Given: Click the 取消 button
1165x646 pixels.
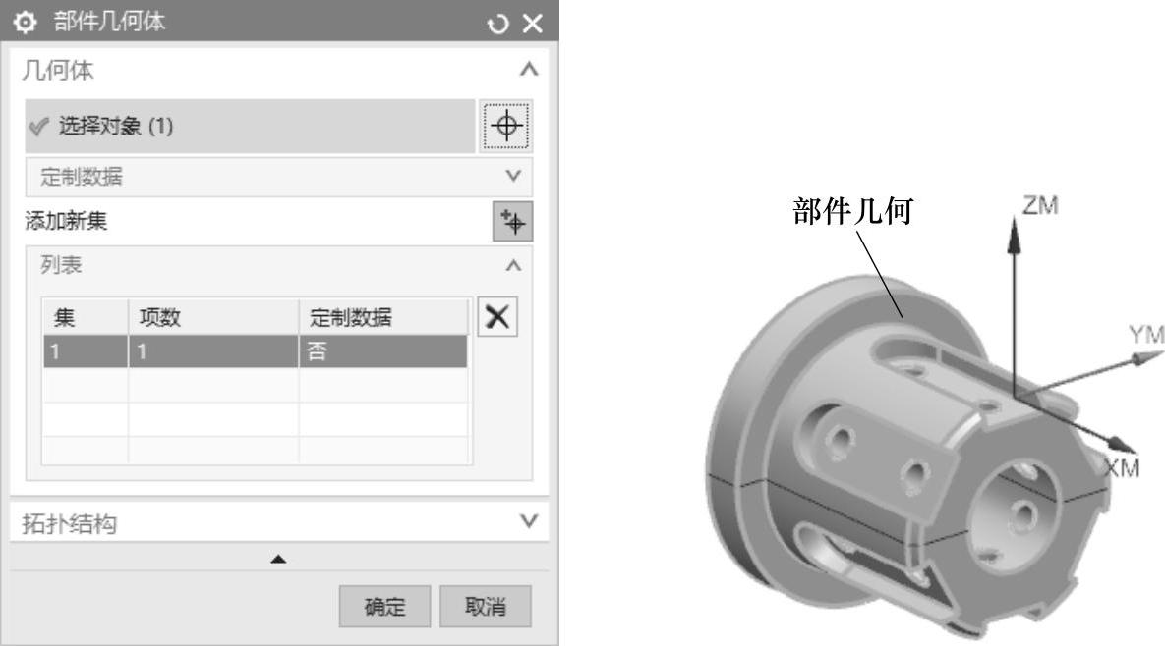Looking at the screenshot, I should click(485, 606).
